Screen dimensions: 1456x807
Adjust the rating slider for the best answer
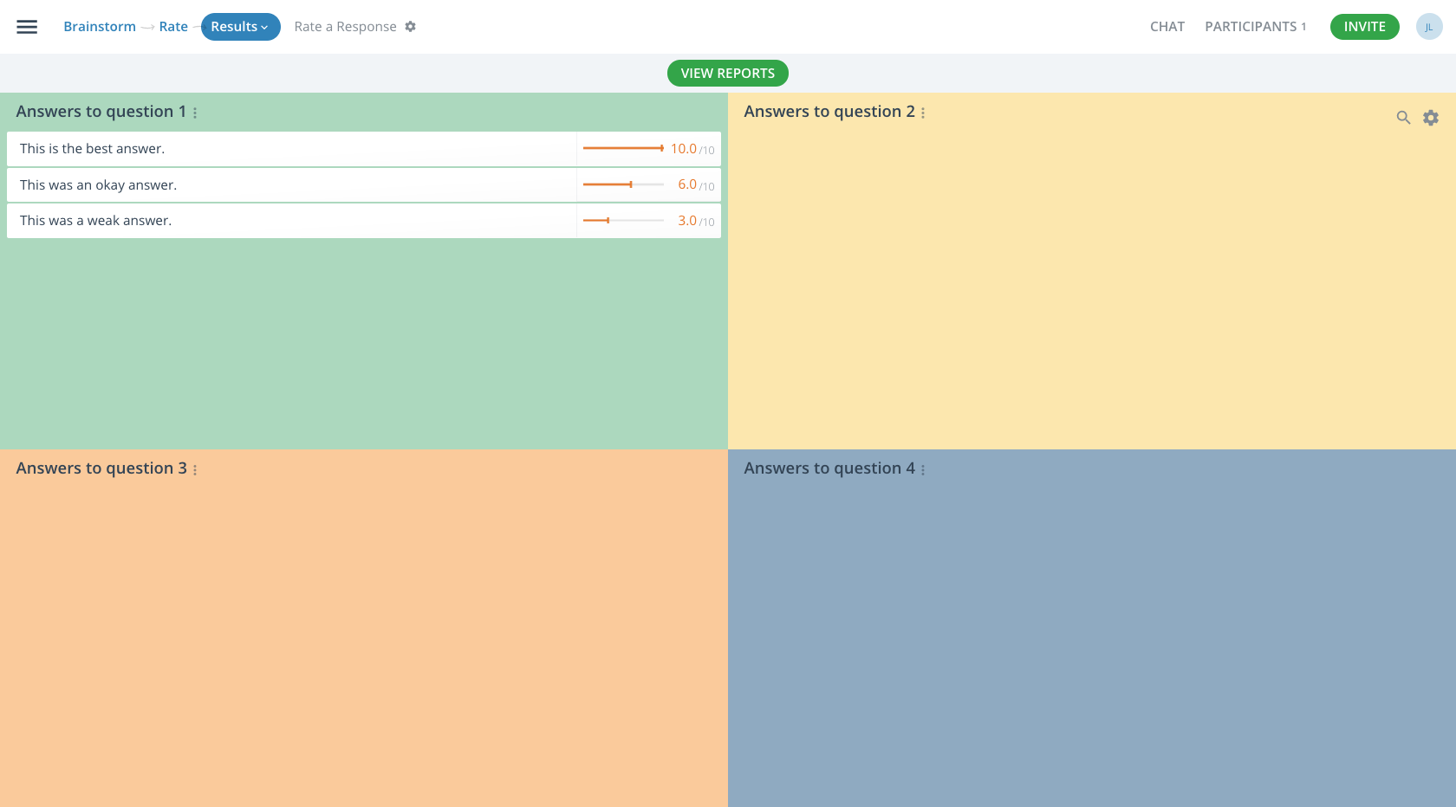[623, 148]
